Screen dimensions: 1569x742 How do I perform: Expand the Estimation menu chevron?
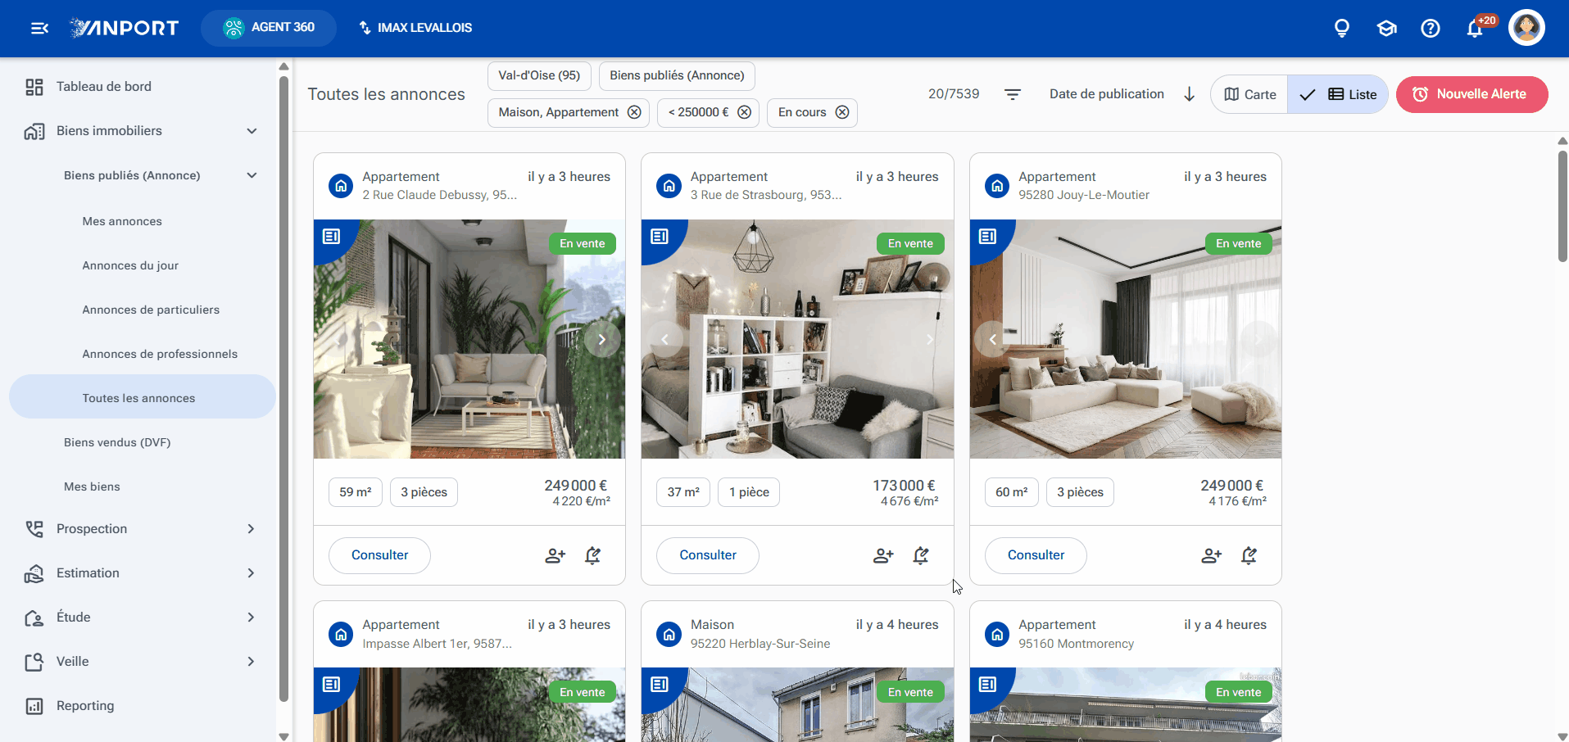(x=251, y=573)
